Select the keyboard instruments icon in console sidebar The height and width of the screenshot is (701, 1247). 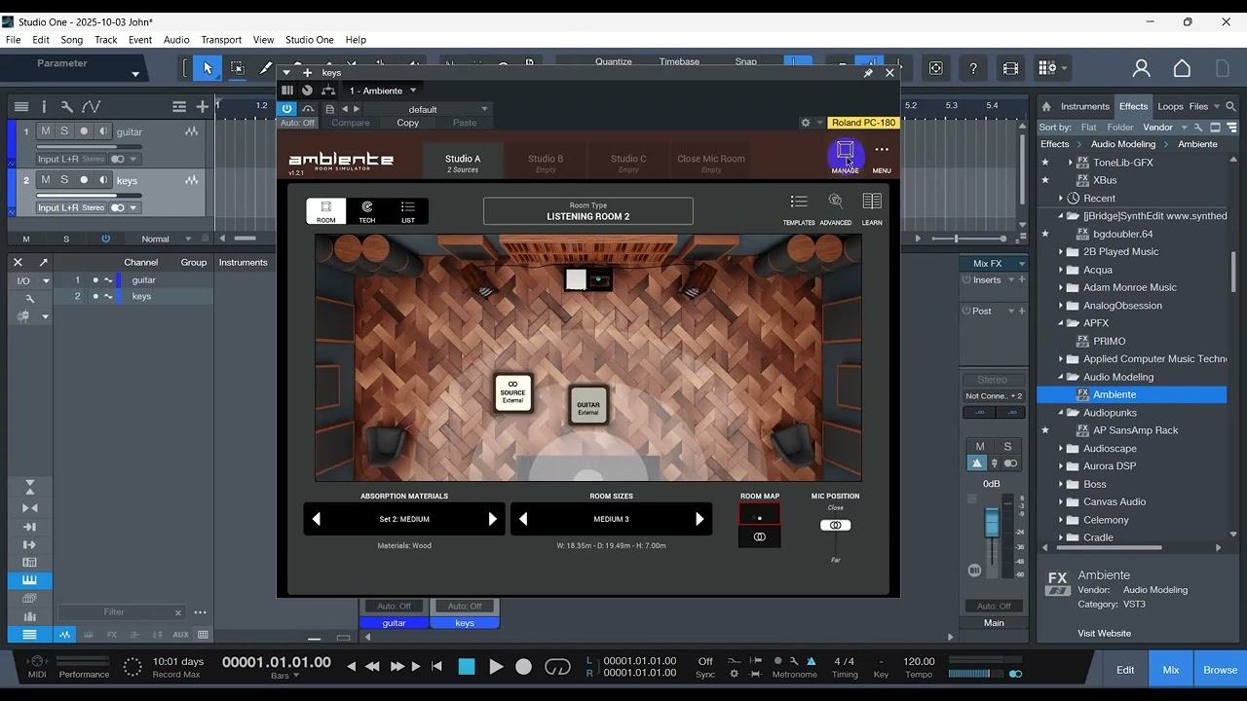29,580
